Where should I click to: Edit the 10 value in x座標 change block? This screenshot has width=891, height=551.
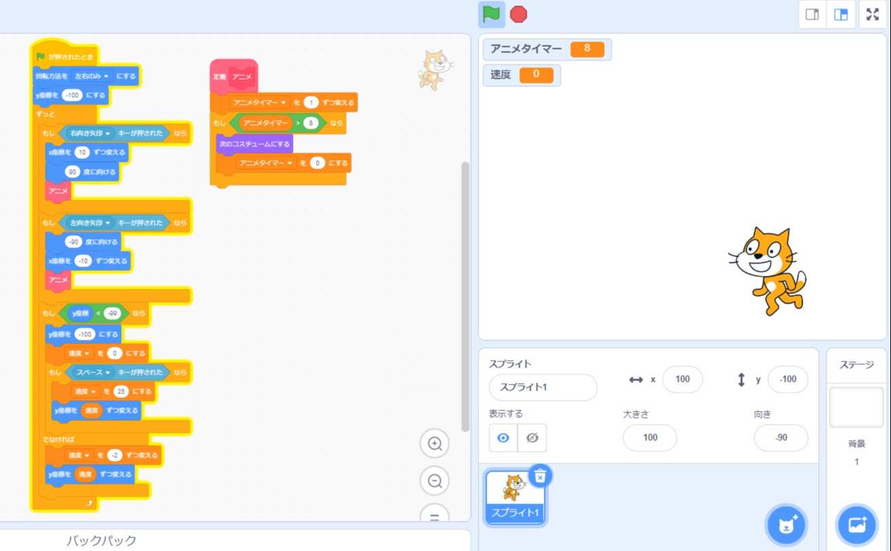point(84,153)
